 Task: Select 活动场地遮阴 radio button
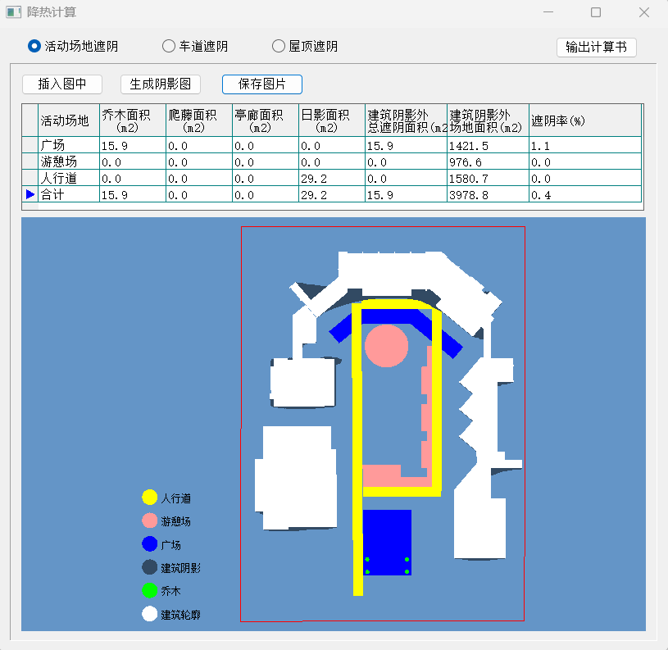click(x=34, y=47)
